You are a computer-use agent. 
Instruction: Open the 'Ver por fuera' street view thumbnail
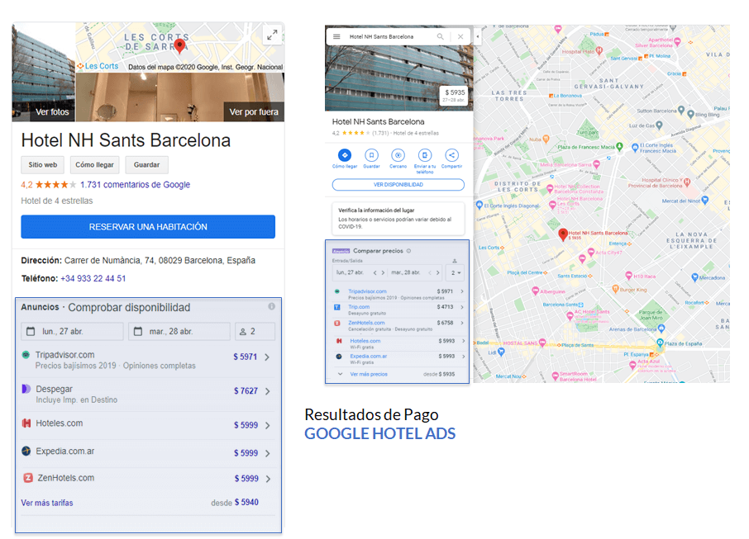(180, 97)
